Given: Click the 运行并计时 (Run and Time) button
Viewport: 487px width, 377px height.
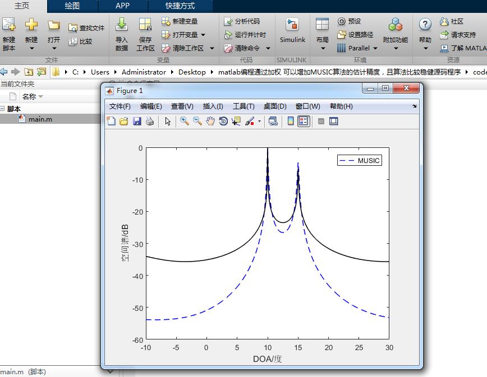Looking at the screenshot, I should coord(245,34).
